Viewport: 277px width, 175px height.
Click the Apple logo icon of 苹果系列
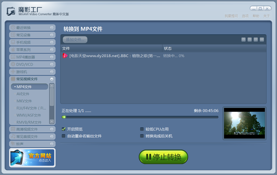pos(13,50)
